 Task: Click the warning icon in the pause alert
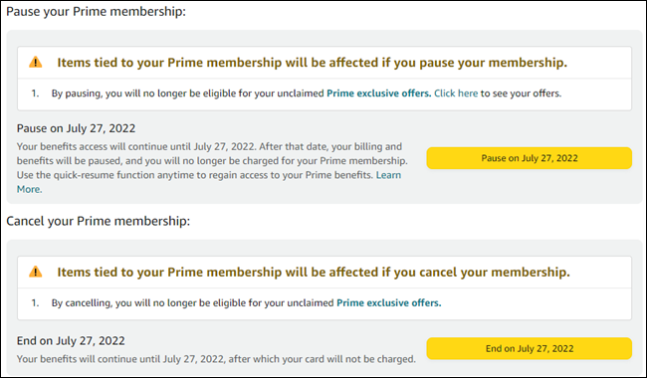(36, 63)
